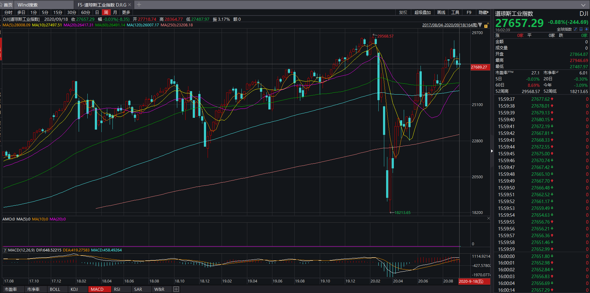Click the alert bell icon

tap(581, 29)
